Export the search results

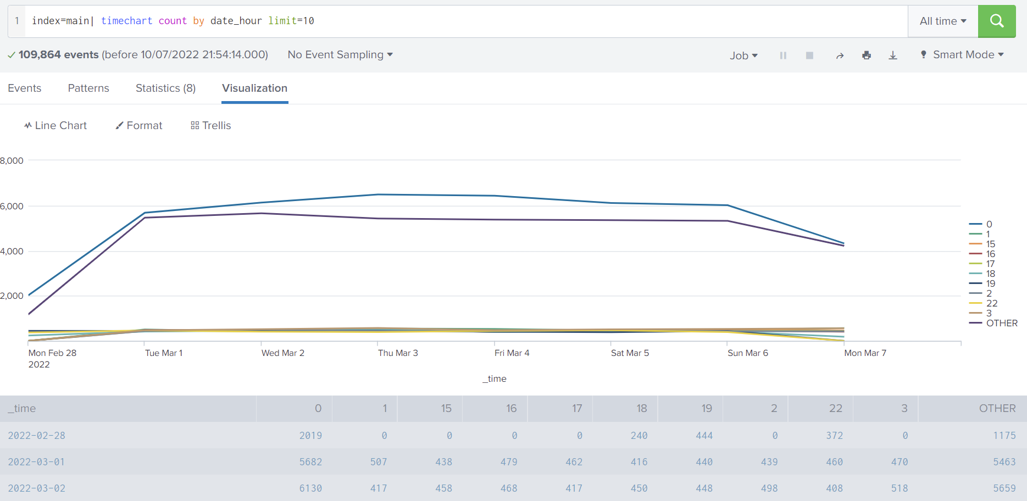click(893, 55)
